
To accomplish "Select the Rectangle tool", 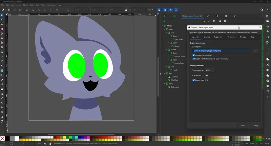I will click(2, 29).
